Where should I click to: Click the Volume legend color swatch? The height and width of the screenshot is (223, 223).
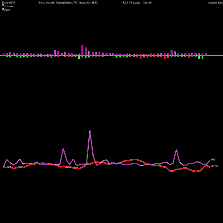3,5
